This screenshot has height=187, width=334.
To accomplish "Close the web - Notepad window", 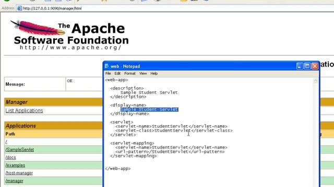I will click(x=315, y=66).
